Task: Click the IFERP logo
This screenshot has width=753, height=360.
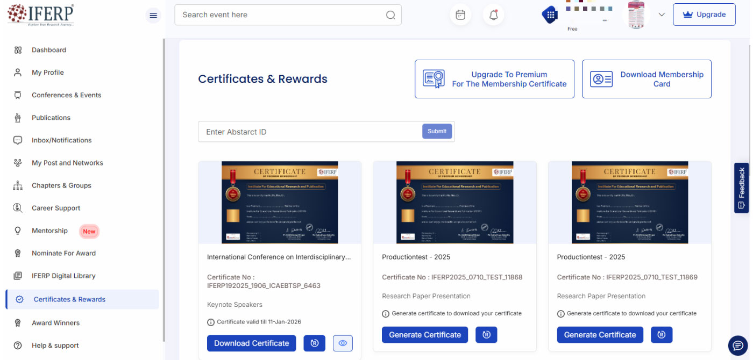Action: coord(39,14)
